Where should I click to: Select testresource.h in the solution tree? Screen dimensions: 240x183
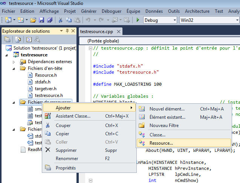pyautogui.click(x=49, y=95)
